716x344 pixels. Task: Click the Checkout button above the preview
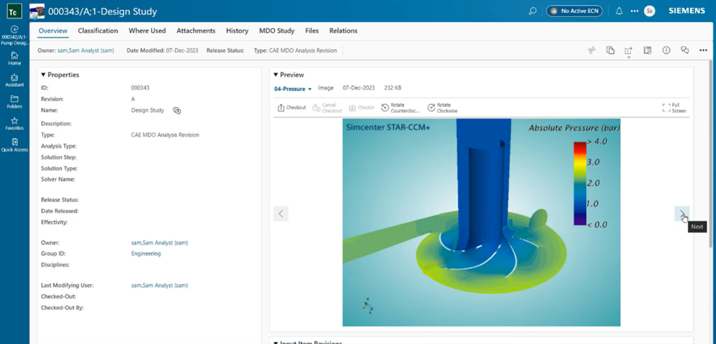click(292, 107)
